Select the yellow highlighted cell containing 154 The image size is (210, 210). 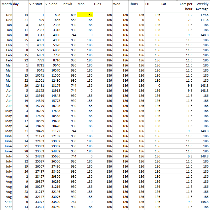click(x=85, y=15)
